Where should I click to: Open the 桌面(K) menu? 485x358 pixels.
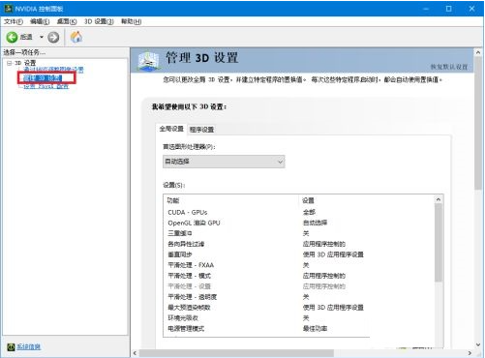click(x=67, y=21)
